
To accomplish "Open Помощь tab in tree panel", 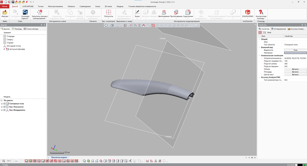I will [x=17, y=29].
